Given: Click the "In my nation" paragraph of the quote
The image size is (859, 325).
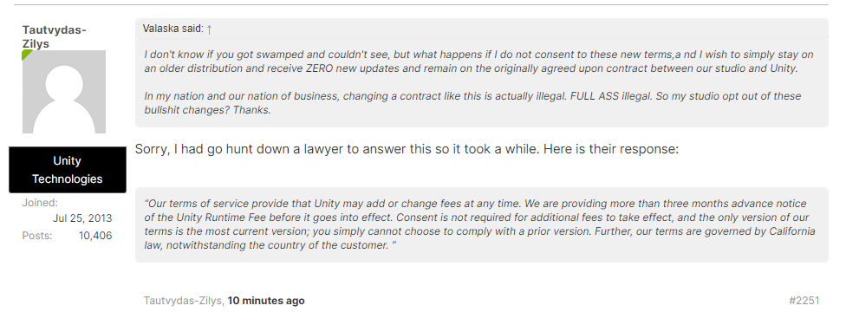Looking at the screenshot, I should (x=472, y=103).
